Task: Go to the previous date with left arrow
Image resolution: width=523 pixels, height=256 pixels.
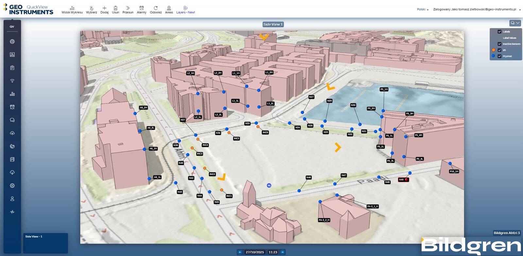Action: 240,252
